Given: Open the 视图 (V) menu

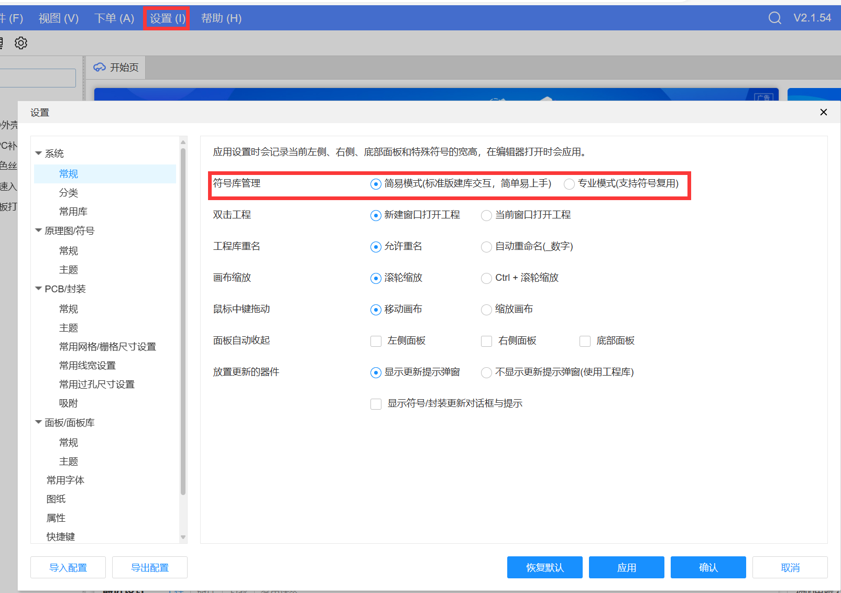Looking at the screenshot, I should (x=59, y=18).
